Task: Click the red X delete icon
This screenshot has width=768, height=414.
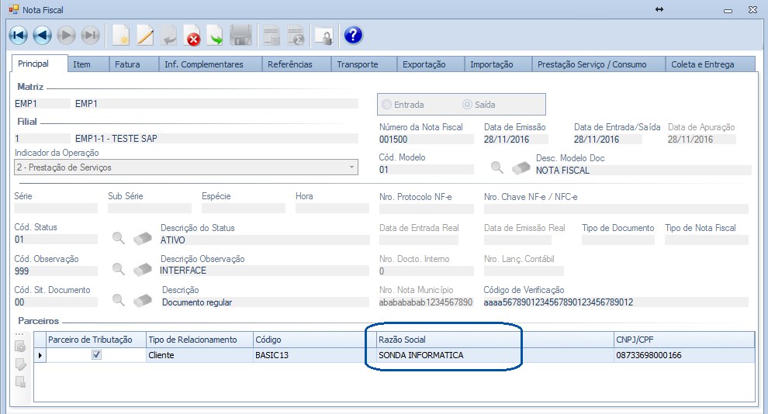Action: pos(192,35)
